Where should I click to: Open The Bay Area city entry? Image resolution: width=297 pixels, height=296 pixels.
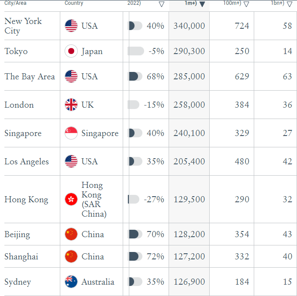[x=30, y=76]
